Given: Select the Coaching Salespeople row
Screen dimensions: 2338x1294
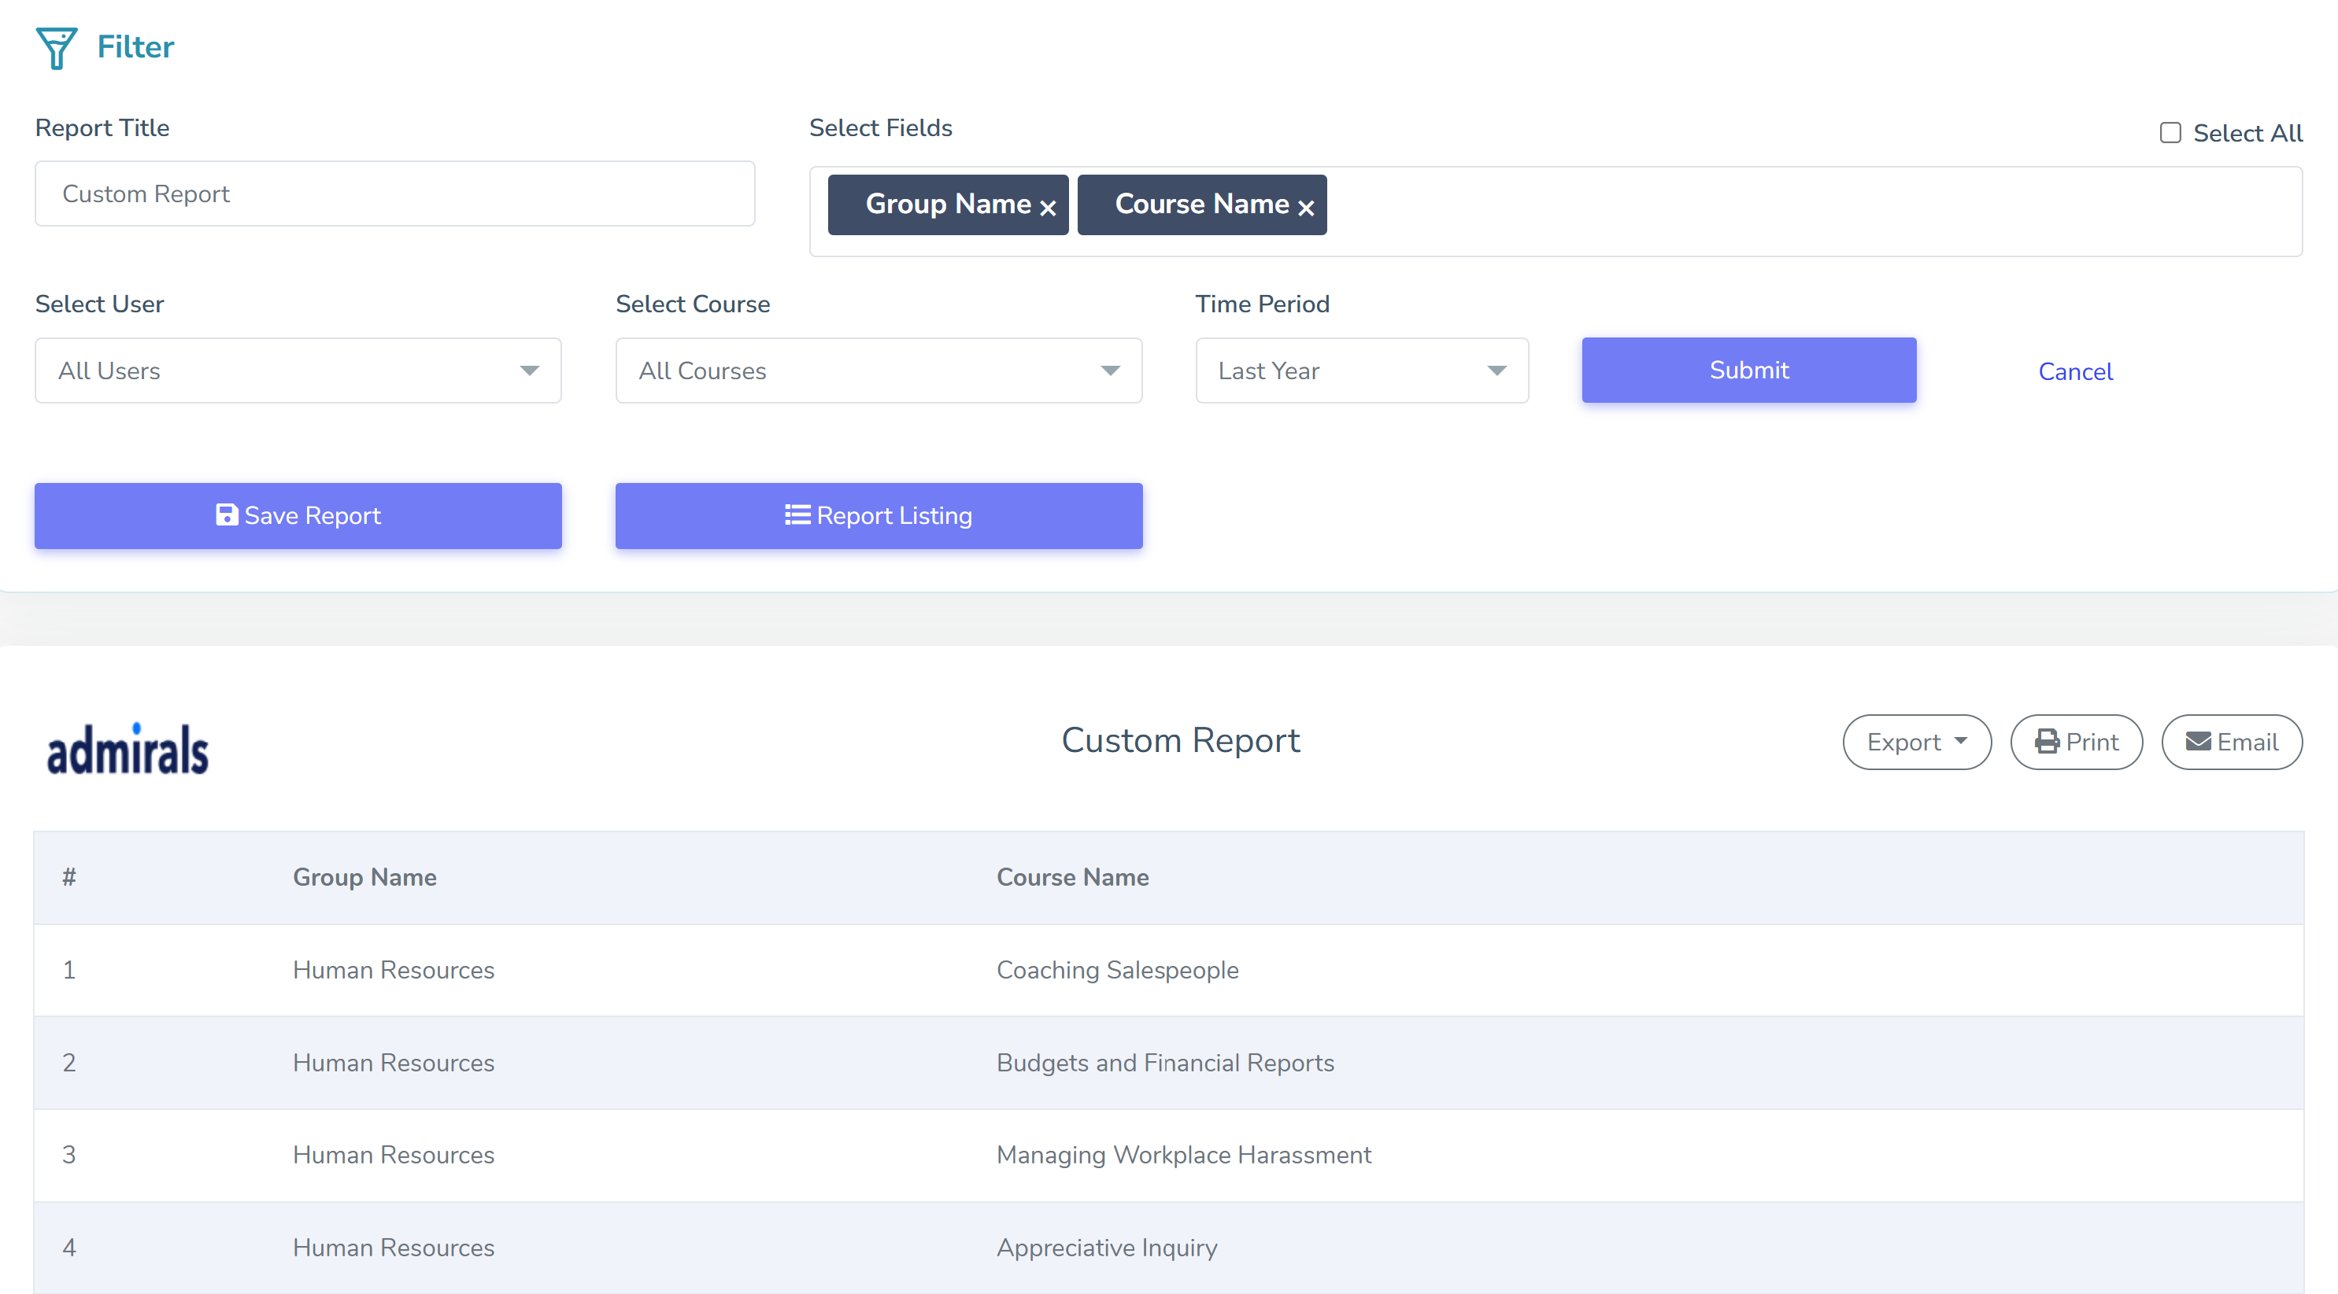Looking at the screenshot, I should click(x=1116, y=969).
